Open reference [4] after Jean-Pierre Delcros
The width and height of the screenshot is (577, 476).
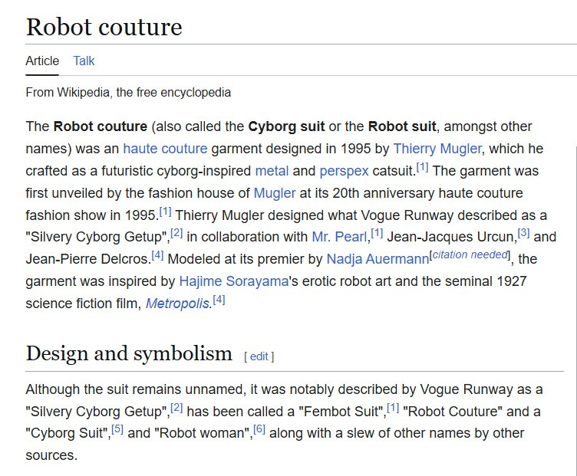[x=157, y=255]
